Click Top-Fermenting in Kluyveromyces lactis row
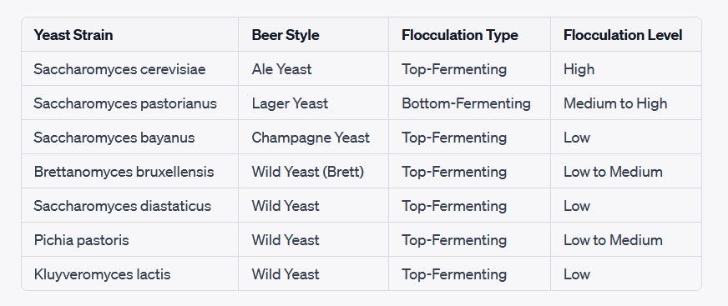 pyautogui.click(x=469, y=274)
